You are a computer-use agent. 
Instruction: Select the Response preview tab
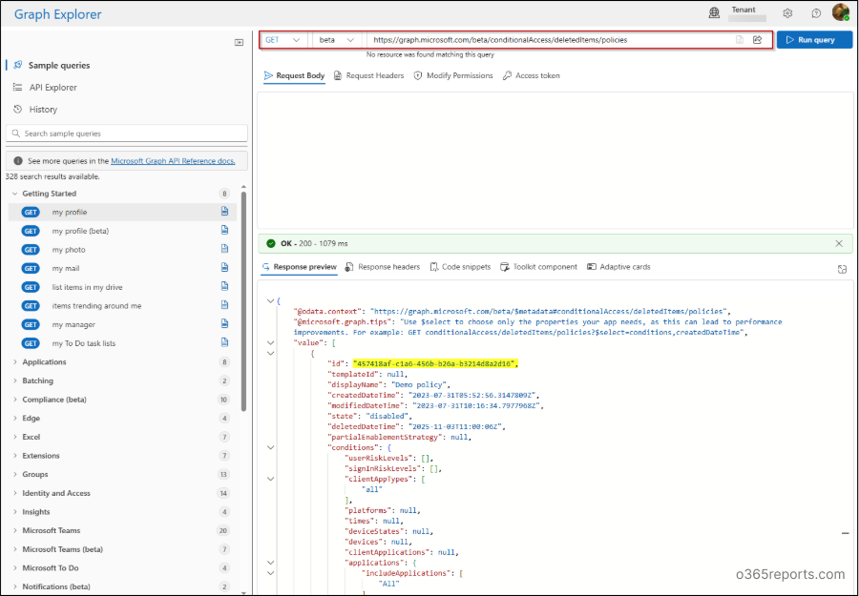299,267
